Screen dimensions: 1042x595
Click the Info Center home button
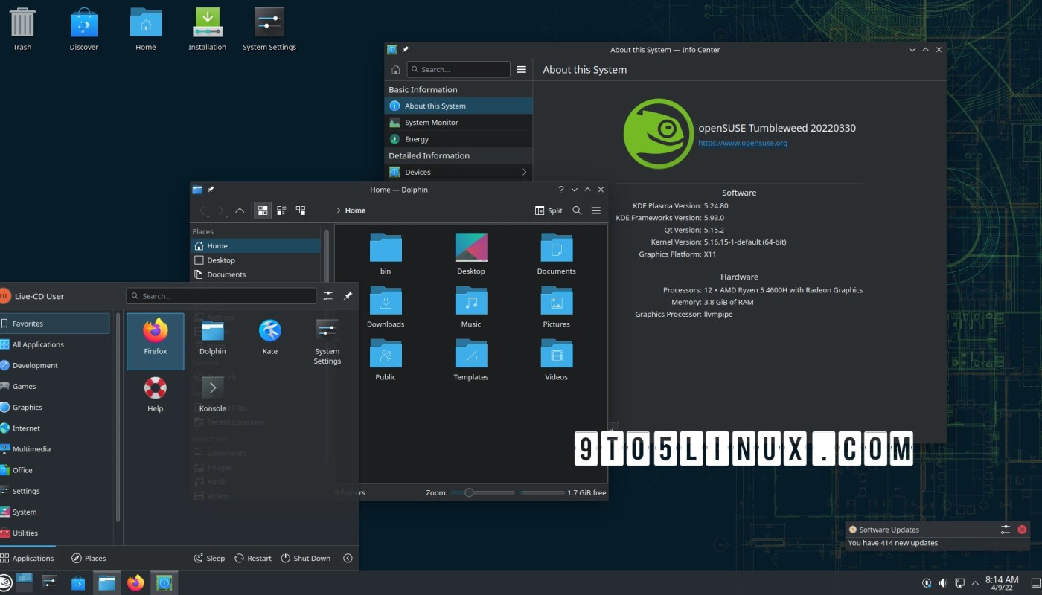[x=396, y=69]
